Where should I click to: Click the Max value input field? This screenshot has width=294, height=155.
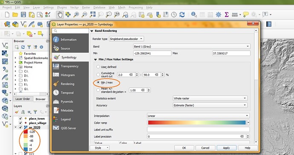(231, 53)
